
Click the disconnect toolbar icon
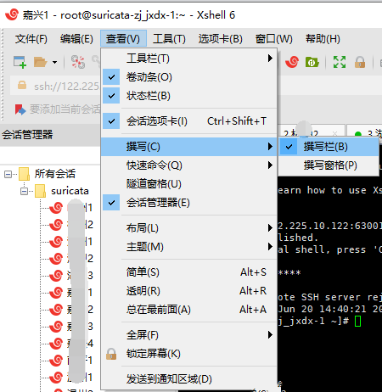[78, 62]
